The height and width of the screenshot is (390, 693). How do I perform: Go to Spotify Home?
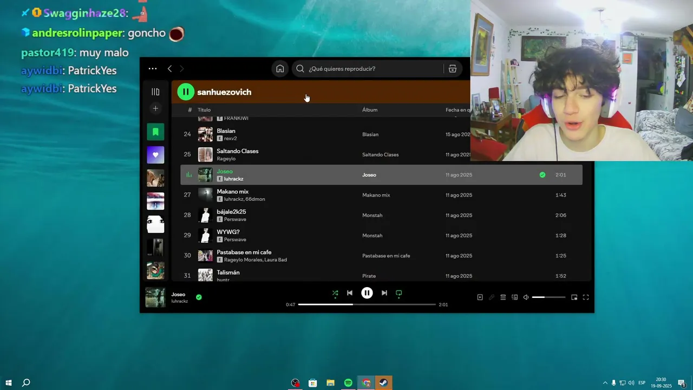280,69
